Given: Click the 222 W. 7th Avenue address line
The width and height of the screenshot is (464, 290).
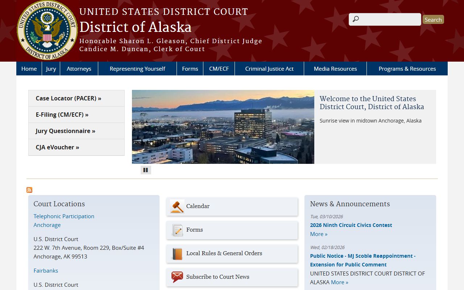Looking at the screenshot, I should [x=89, y=248].
